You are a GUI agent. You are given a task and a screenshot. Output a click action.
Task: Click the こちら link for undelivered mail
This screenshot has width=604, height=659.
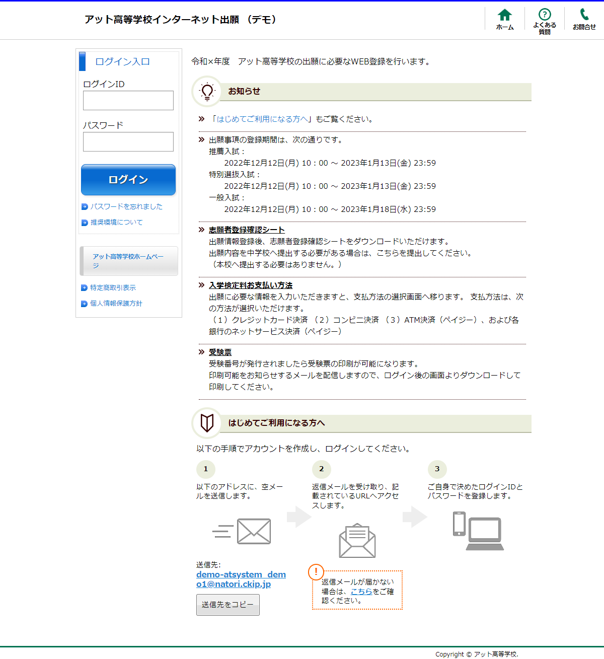coord(361,592)
